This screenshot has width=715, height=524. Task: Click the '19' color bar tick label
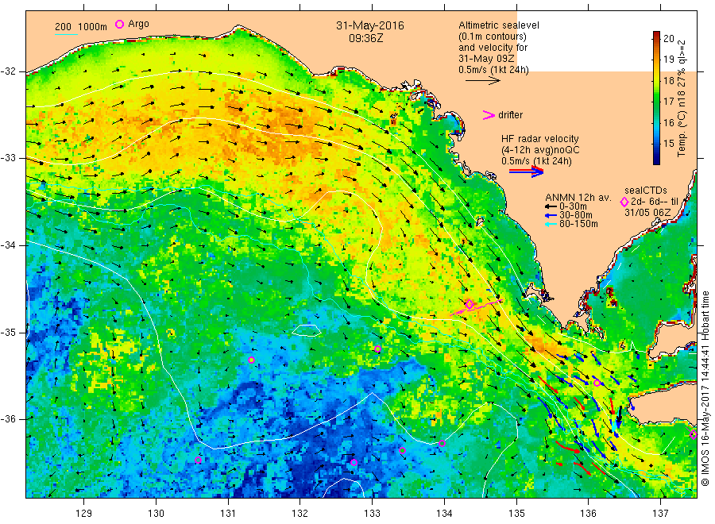tap(668, 60)
